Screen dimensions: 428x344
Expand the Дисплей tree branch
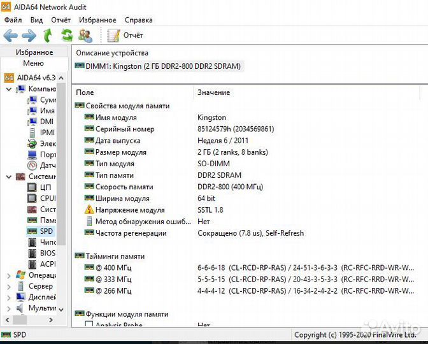pos(9,297)
